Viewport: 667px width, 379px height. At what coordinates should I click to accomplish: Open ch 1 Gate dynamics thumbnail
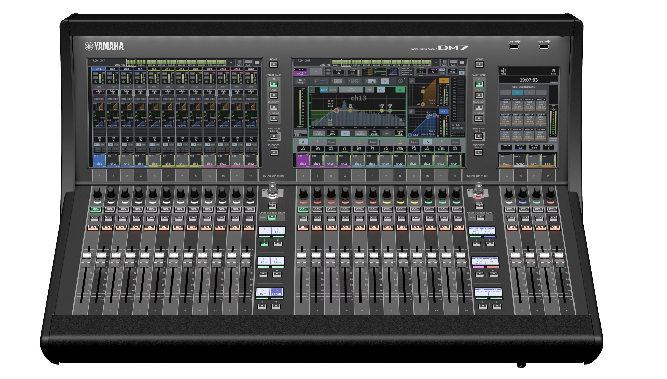tap(99, 107)
